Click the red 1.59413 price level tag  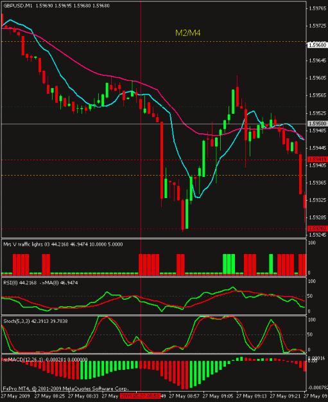(x=318, y=160)
